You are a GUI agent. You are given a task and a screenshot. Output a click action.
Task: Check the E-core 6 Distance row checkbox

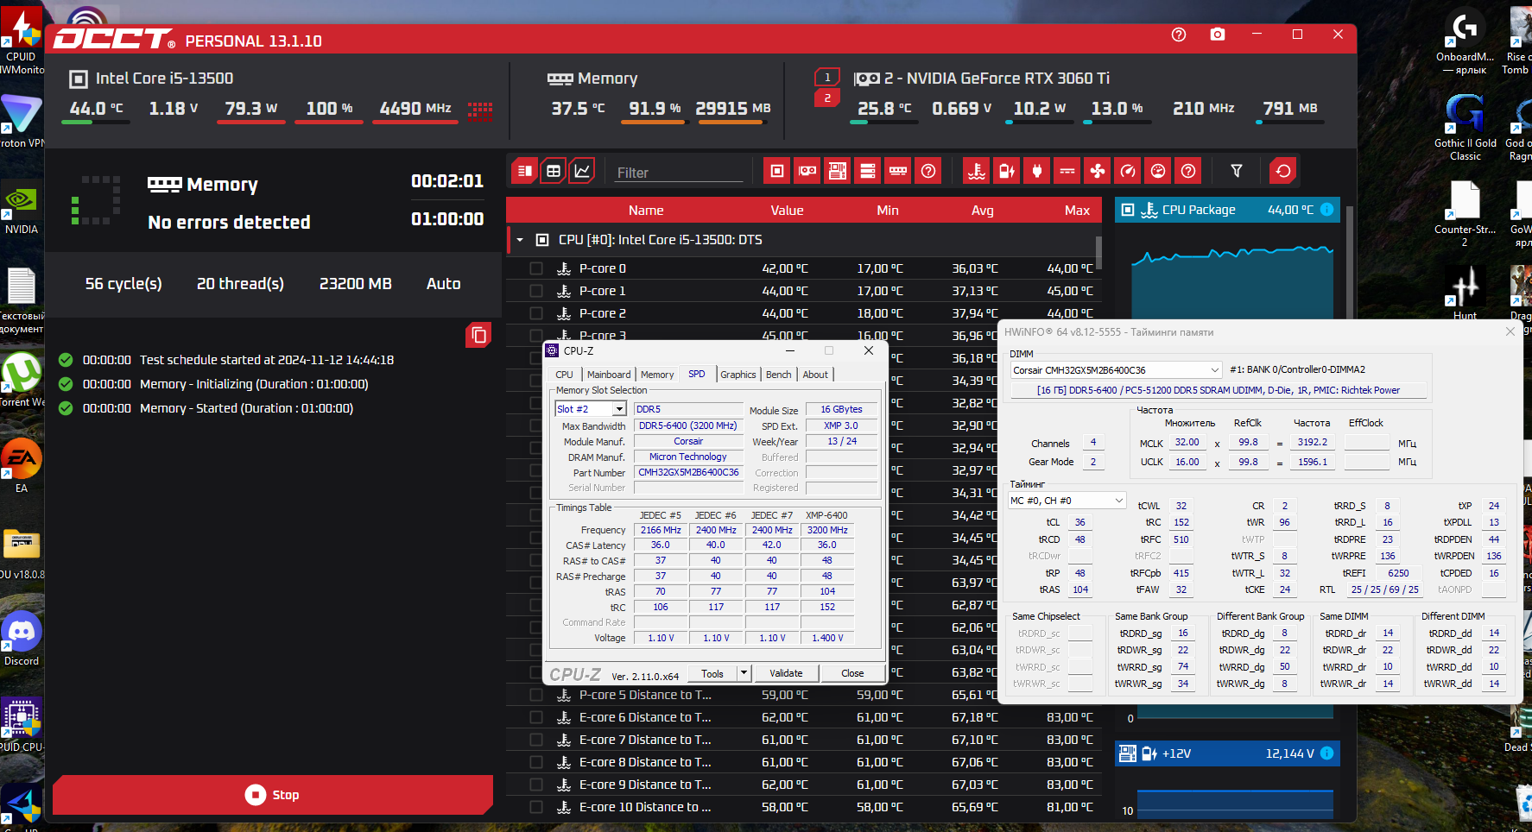(x=536, y=717)
